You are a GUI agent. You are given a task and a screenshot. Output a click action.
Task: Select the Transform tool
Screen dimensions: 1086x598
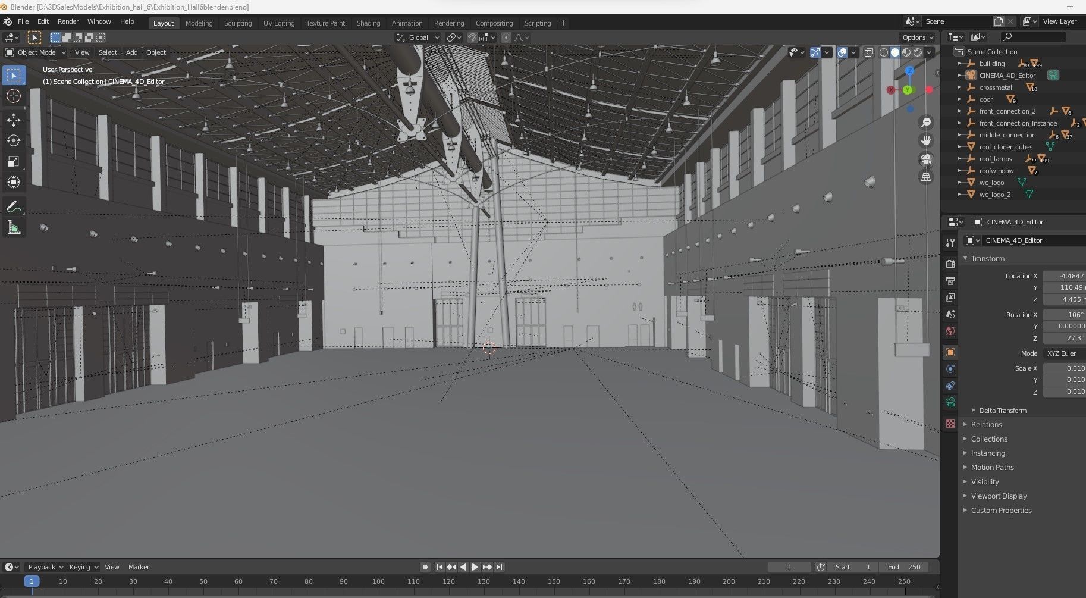[14, 183]
